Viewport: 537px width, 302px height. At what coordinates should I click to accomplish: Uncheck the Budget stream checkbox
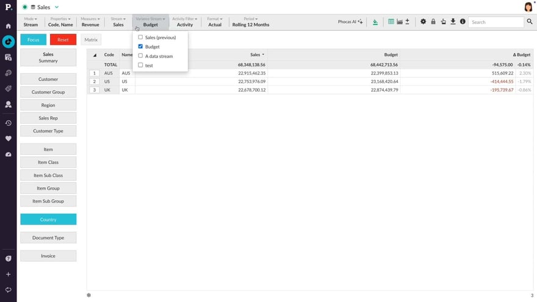pyautogui.click(x=141, y=46)
